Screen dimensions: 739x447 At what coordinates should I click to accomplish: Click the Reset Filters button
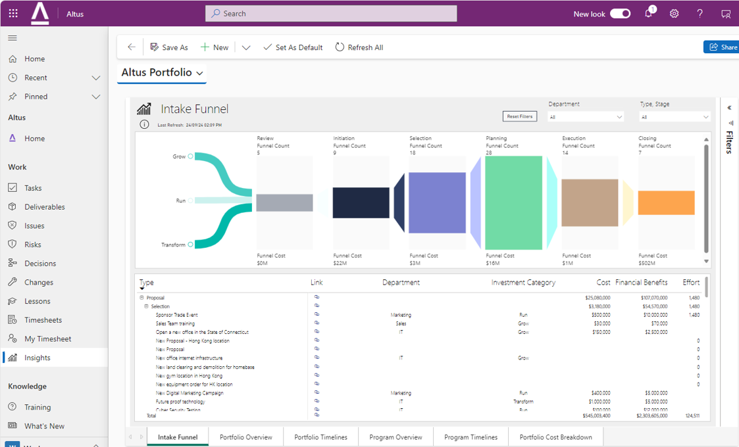[x=519, y=116]
